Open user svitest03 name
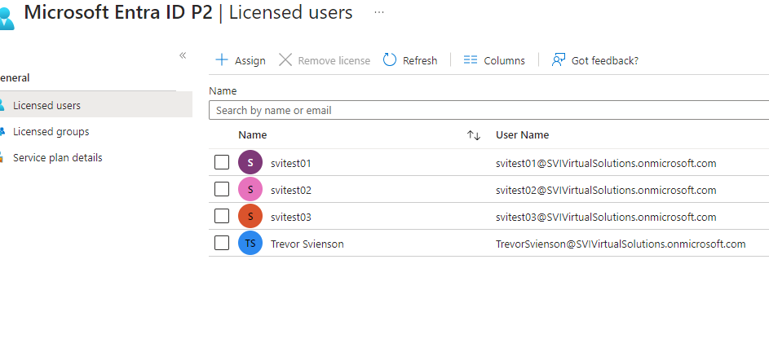The width and height of the screenshot is (769, 343). pos(291,217)
